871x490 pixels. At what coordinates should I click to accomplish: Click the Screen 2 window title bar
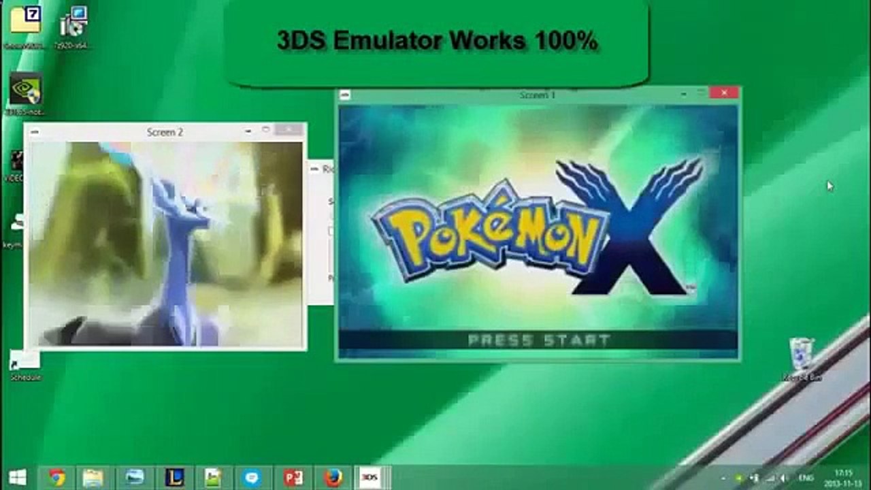pos(165,132)
